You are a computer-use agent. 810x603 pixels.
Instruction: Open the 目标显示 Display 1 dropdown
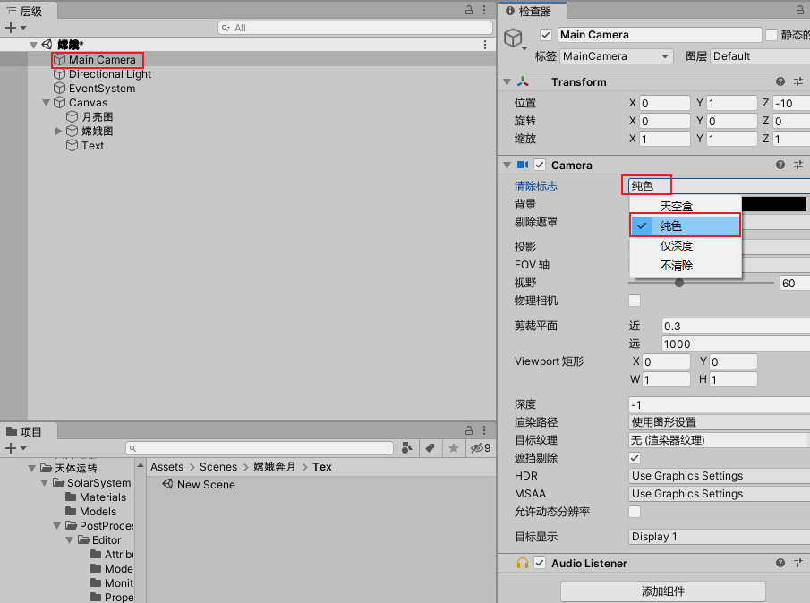tap(719, 537)
